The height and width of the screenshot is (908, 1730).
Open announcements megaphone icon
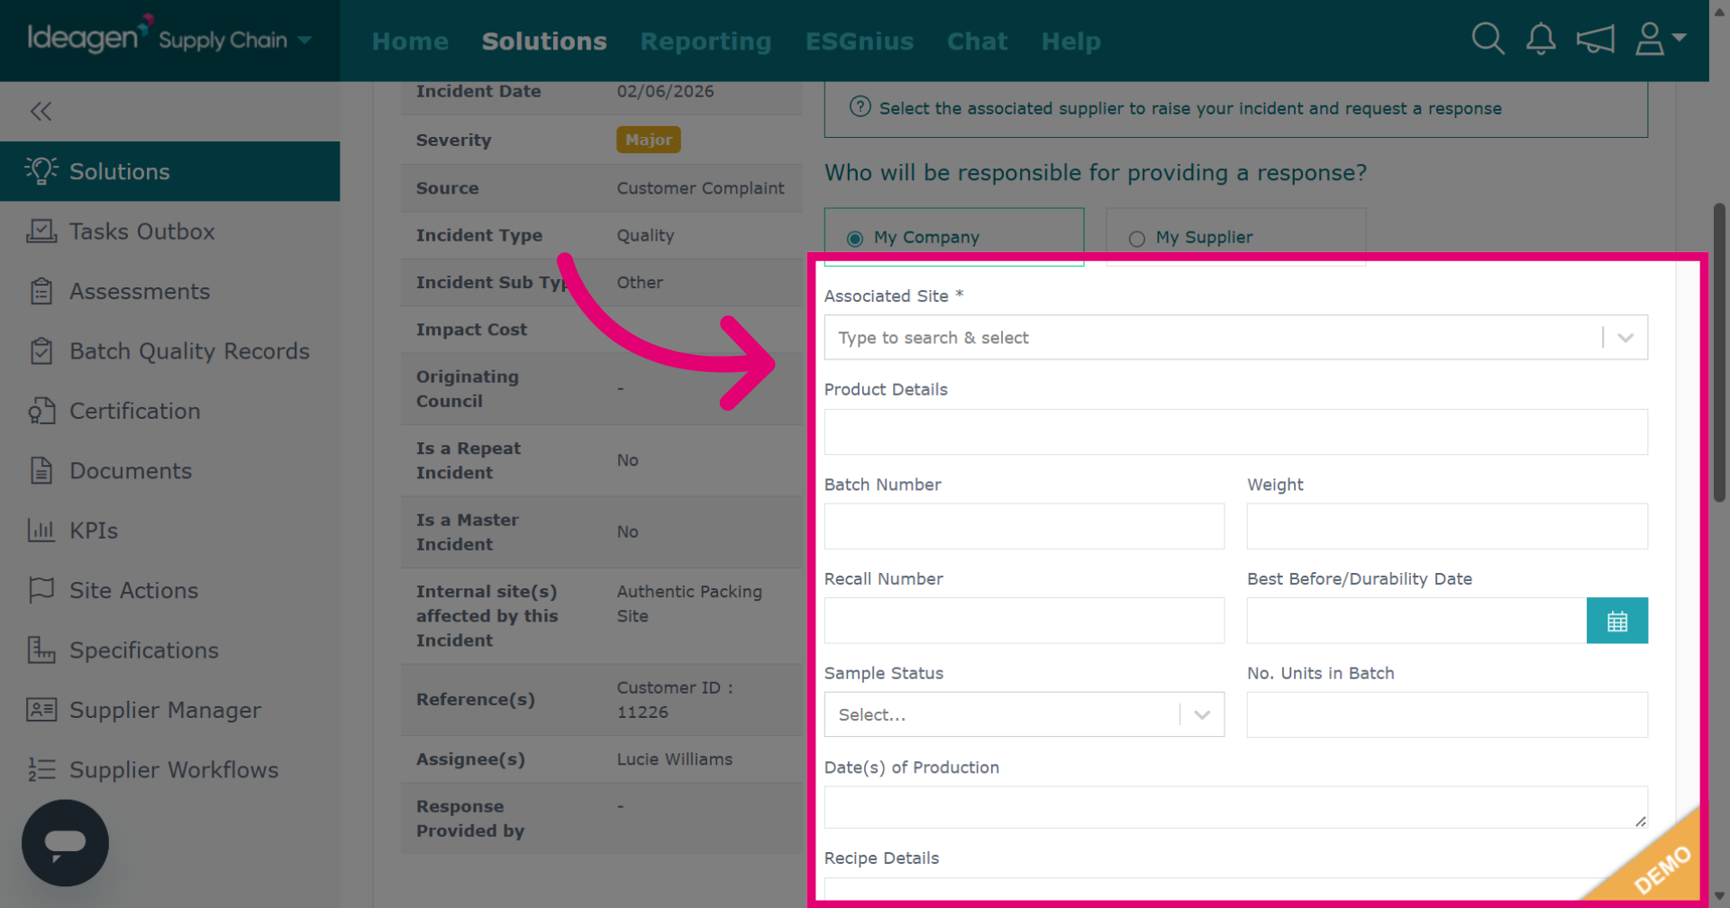tap(1595, 39)
